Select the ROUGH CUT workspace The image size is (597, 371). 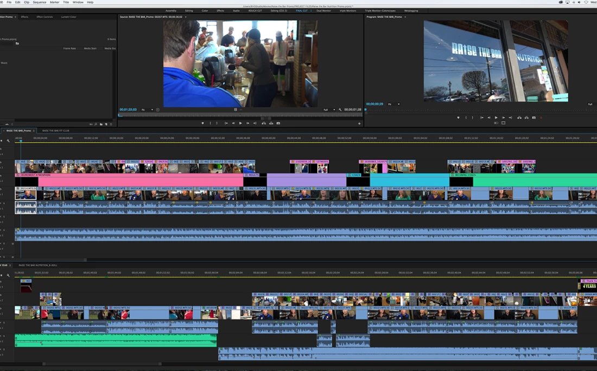tap(255, 11)
